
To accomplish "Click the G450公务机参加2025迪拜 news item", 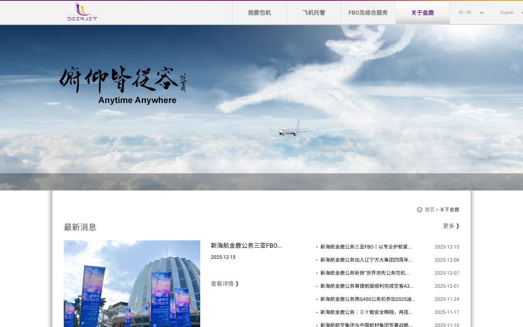I will tap(365, 299).
